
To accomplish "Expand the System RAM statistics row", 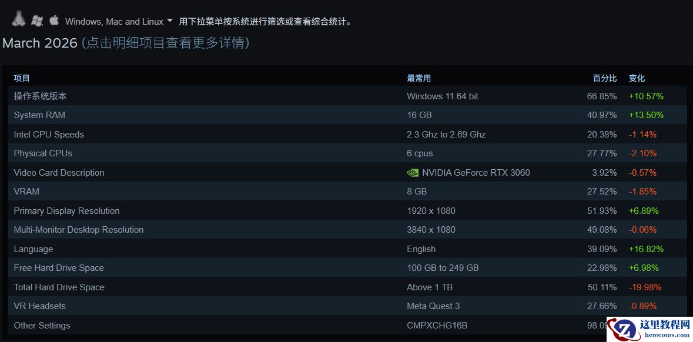I will point(39,115).
